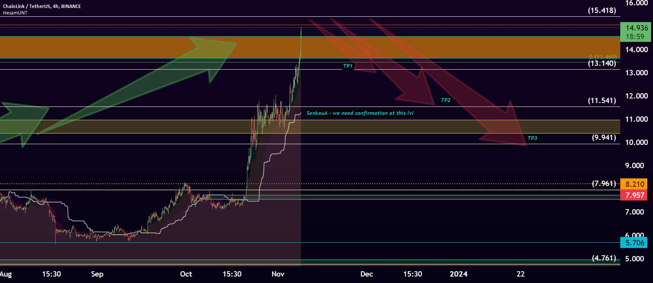Click the orange 8.210 price tag

pos(634,184)
